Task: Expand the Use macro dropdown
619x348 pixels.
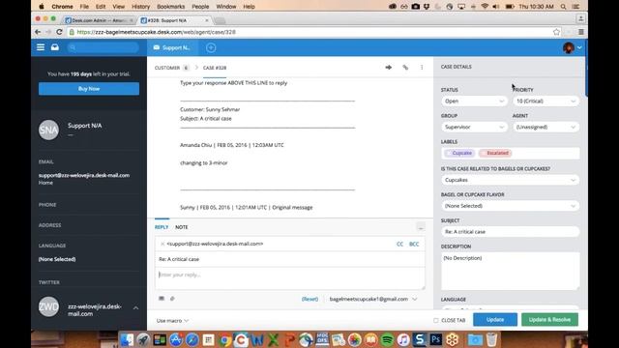Action: [172, 321]
